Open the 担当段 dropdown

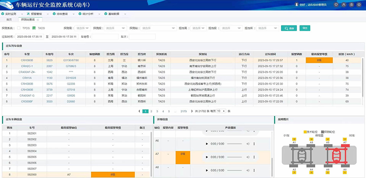click(x=231, y=28)
